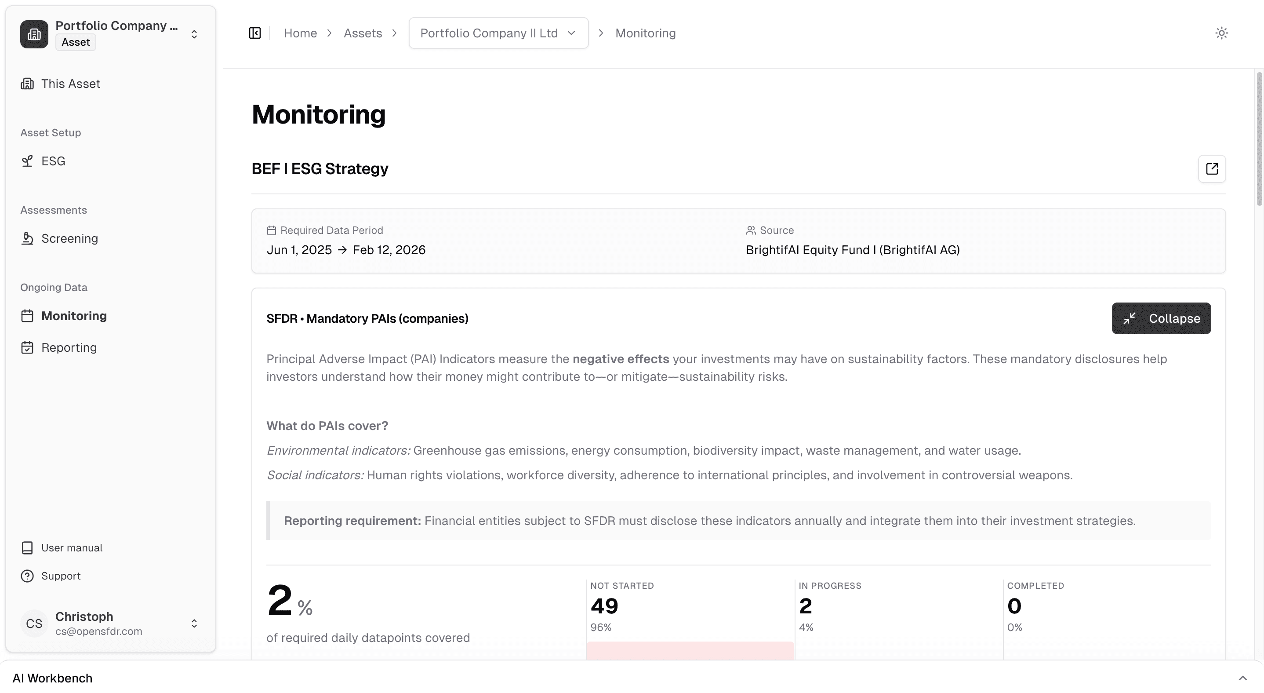Open the workspace switcher chevron

click(194, 34)
